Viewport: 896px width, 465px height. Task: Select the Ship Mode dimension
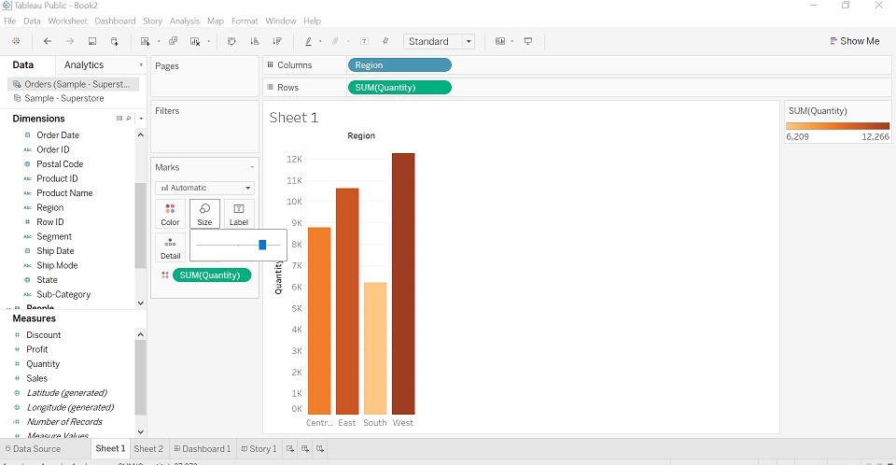[57, 265]
